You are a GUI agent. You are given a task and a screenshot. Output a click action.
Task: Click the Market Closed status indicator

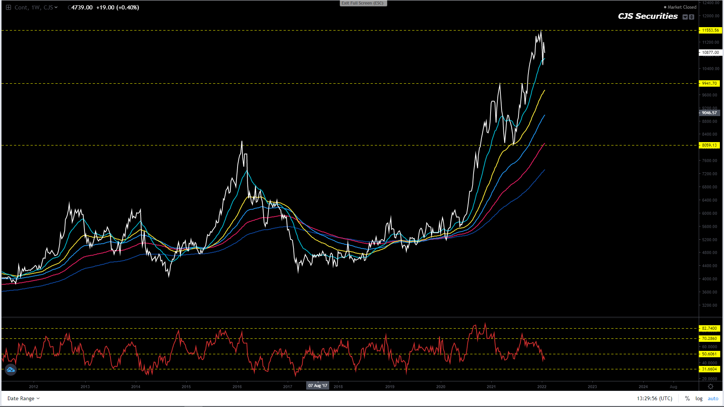click(x=680, y=7)
